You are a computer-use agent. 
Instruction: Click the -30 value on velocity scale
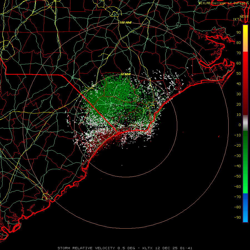coord(237,156)
